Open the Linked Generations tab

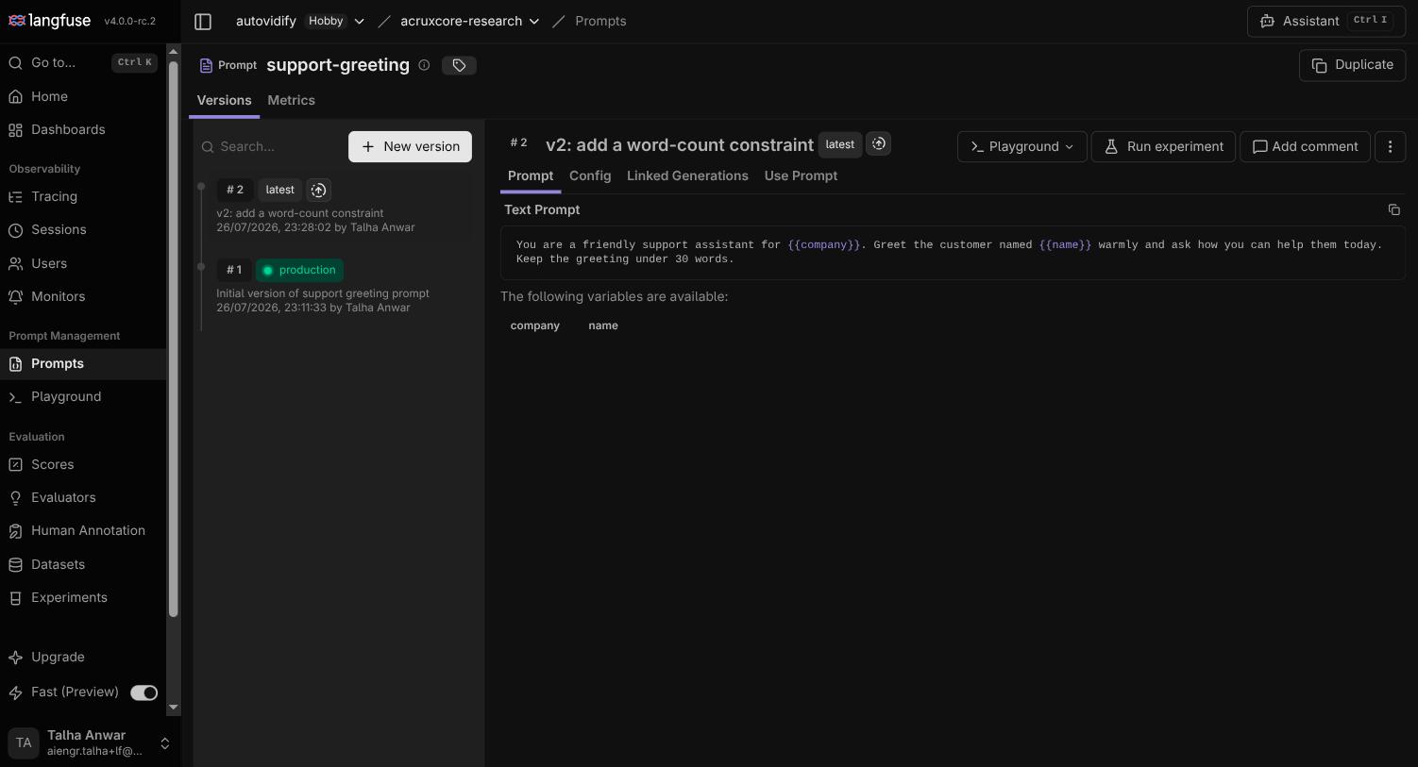pos(687,175)
